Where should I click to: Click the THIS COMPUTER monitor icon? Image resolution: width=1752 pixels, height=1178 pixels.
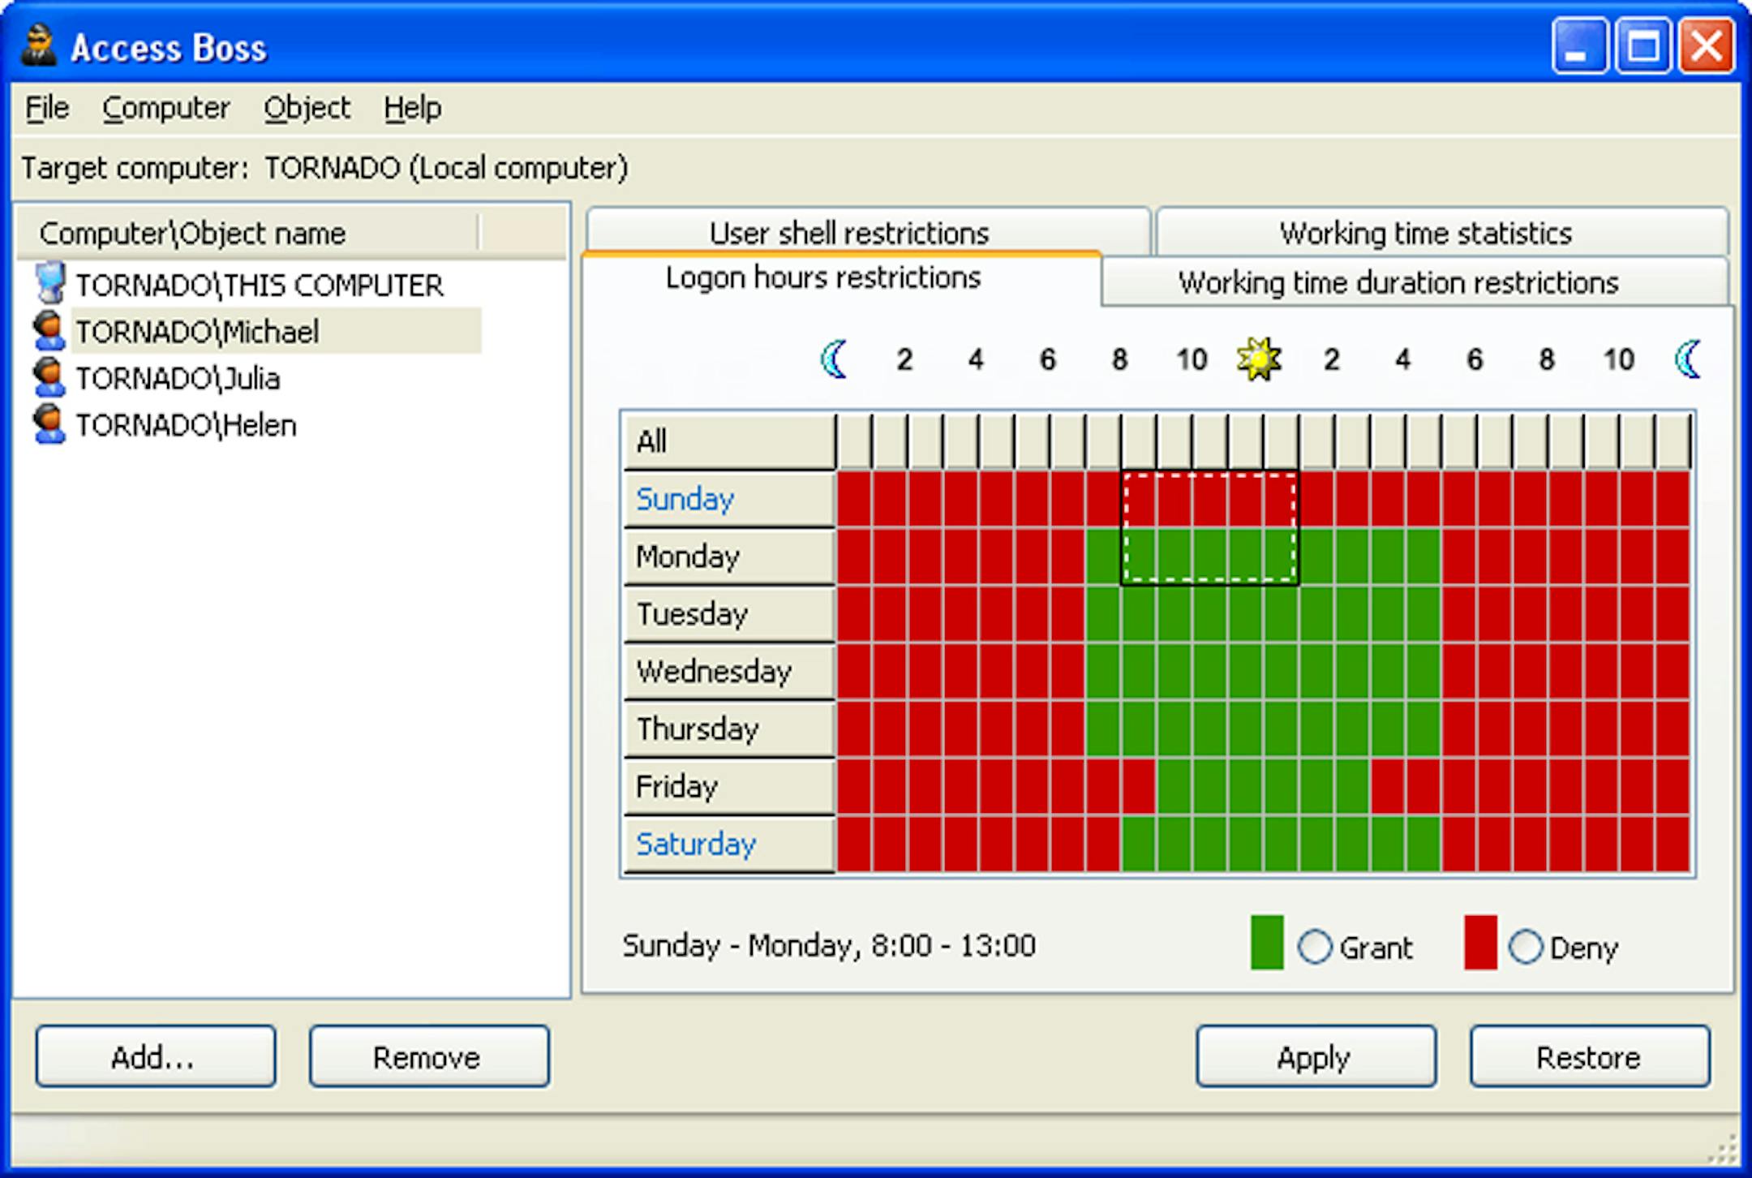(x=49, y=283)
